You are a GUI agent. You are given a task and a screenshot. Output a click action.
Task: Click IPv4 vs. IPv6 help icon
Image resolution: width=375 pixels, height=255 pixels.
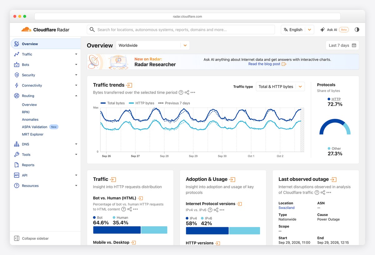tap(210, 210)
